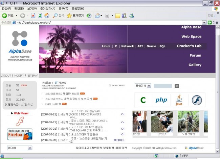
Task: Go to the Forum section
Action: pyautogui.click(x=195, y=55)
